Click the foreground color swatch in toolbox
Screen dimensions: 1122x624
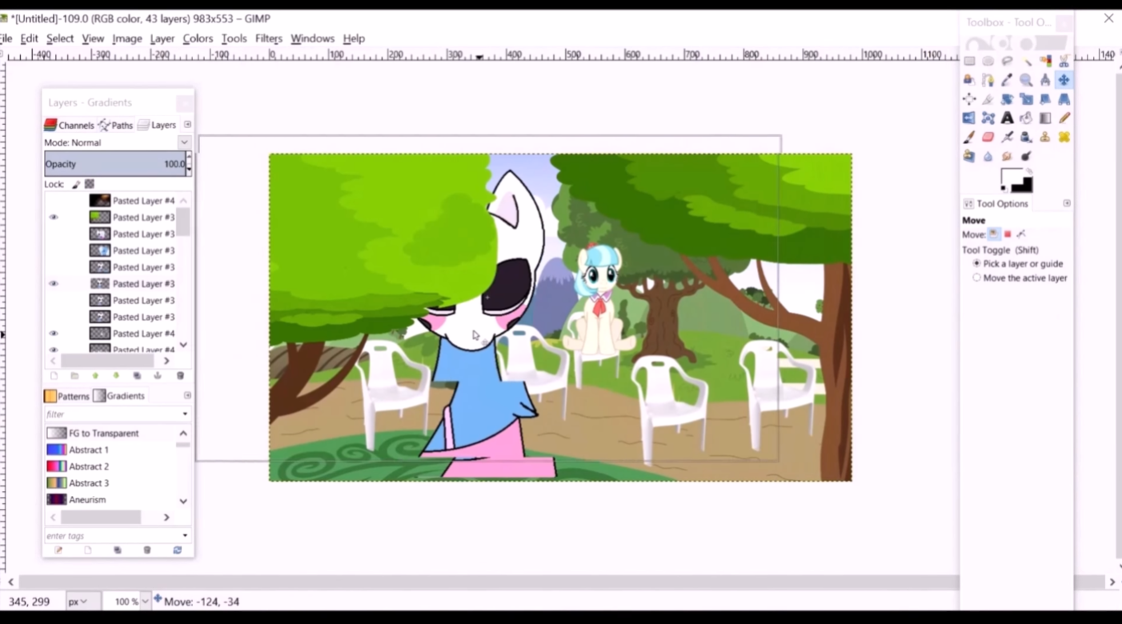coord(1012,177)
